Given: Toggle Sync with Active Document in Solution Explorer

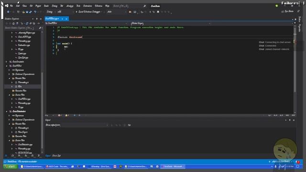Looking at the screenshot, I should (27, 23).
